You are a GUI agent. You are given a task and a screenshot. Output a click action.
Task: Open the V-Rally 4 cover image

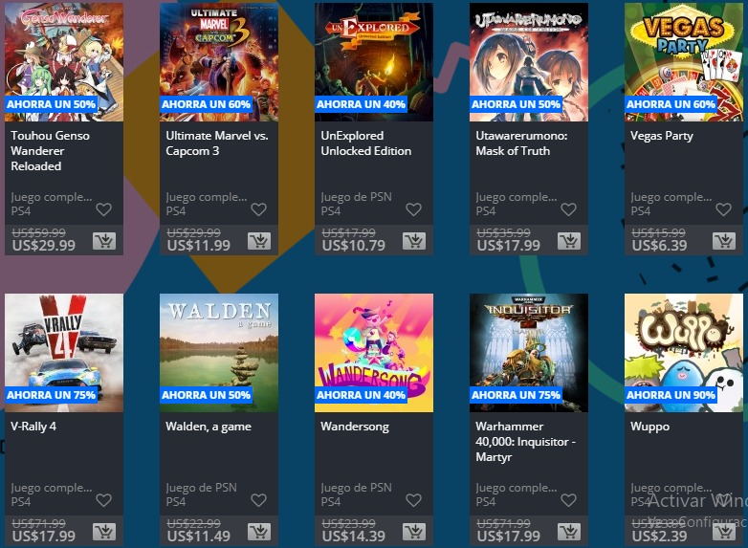(x=64, y=353)
